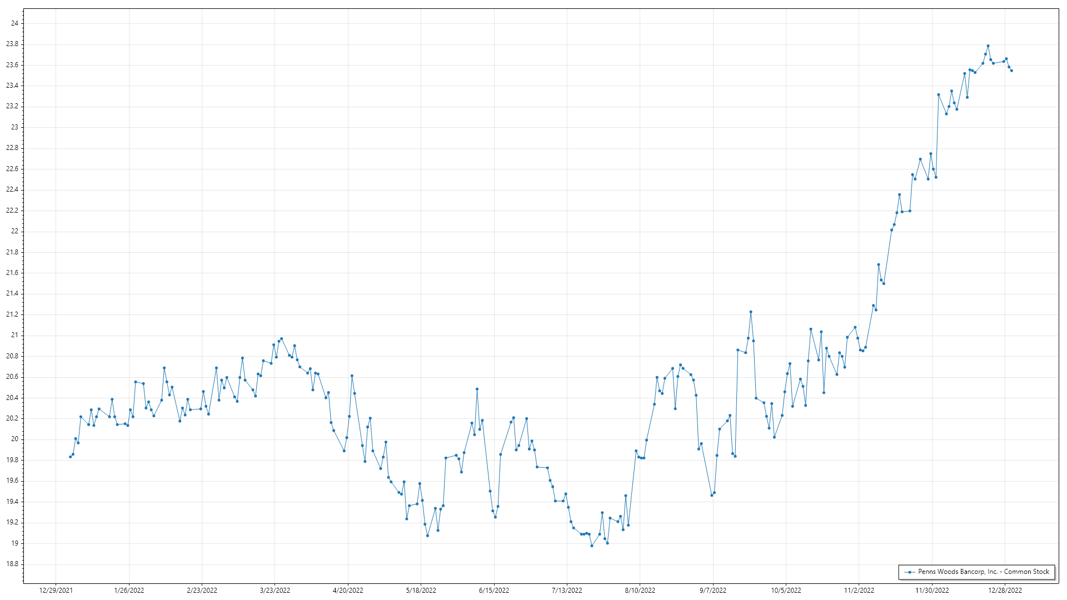Select the highest data point near 23.8
1067x600 pixels.
(x=988, y=46)
